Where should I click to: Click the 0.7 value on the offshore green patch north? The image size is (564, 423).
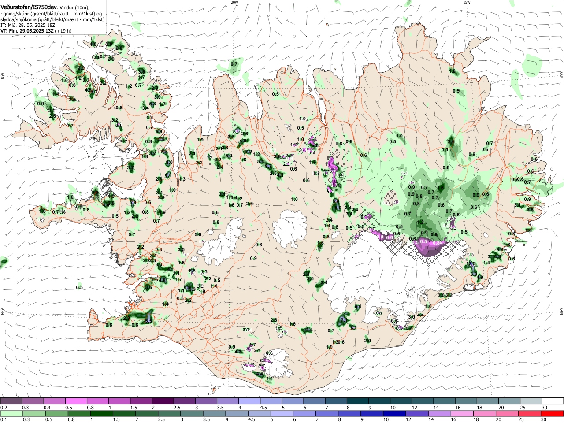[234, 64]
